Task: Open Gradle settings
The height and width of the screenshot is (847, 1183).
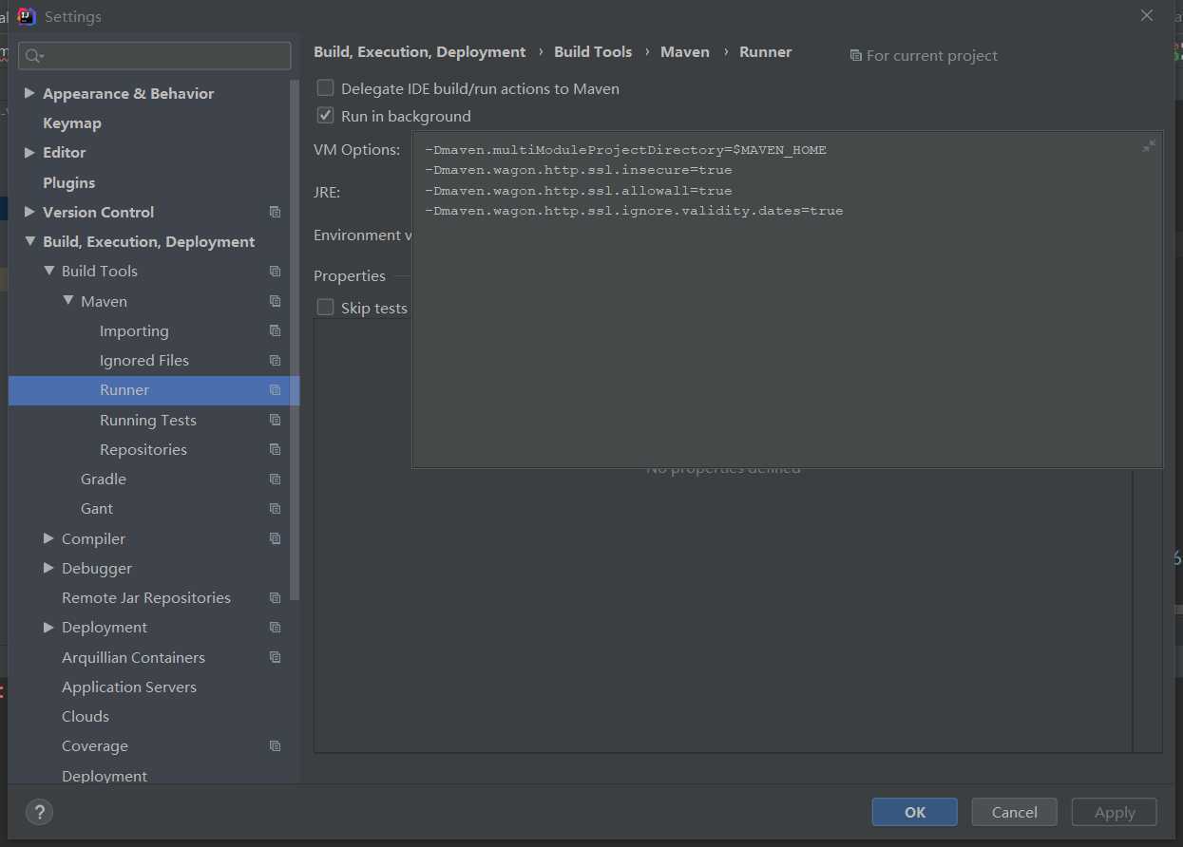Action: click(104, 479)
